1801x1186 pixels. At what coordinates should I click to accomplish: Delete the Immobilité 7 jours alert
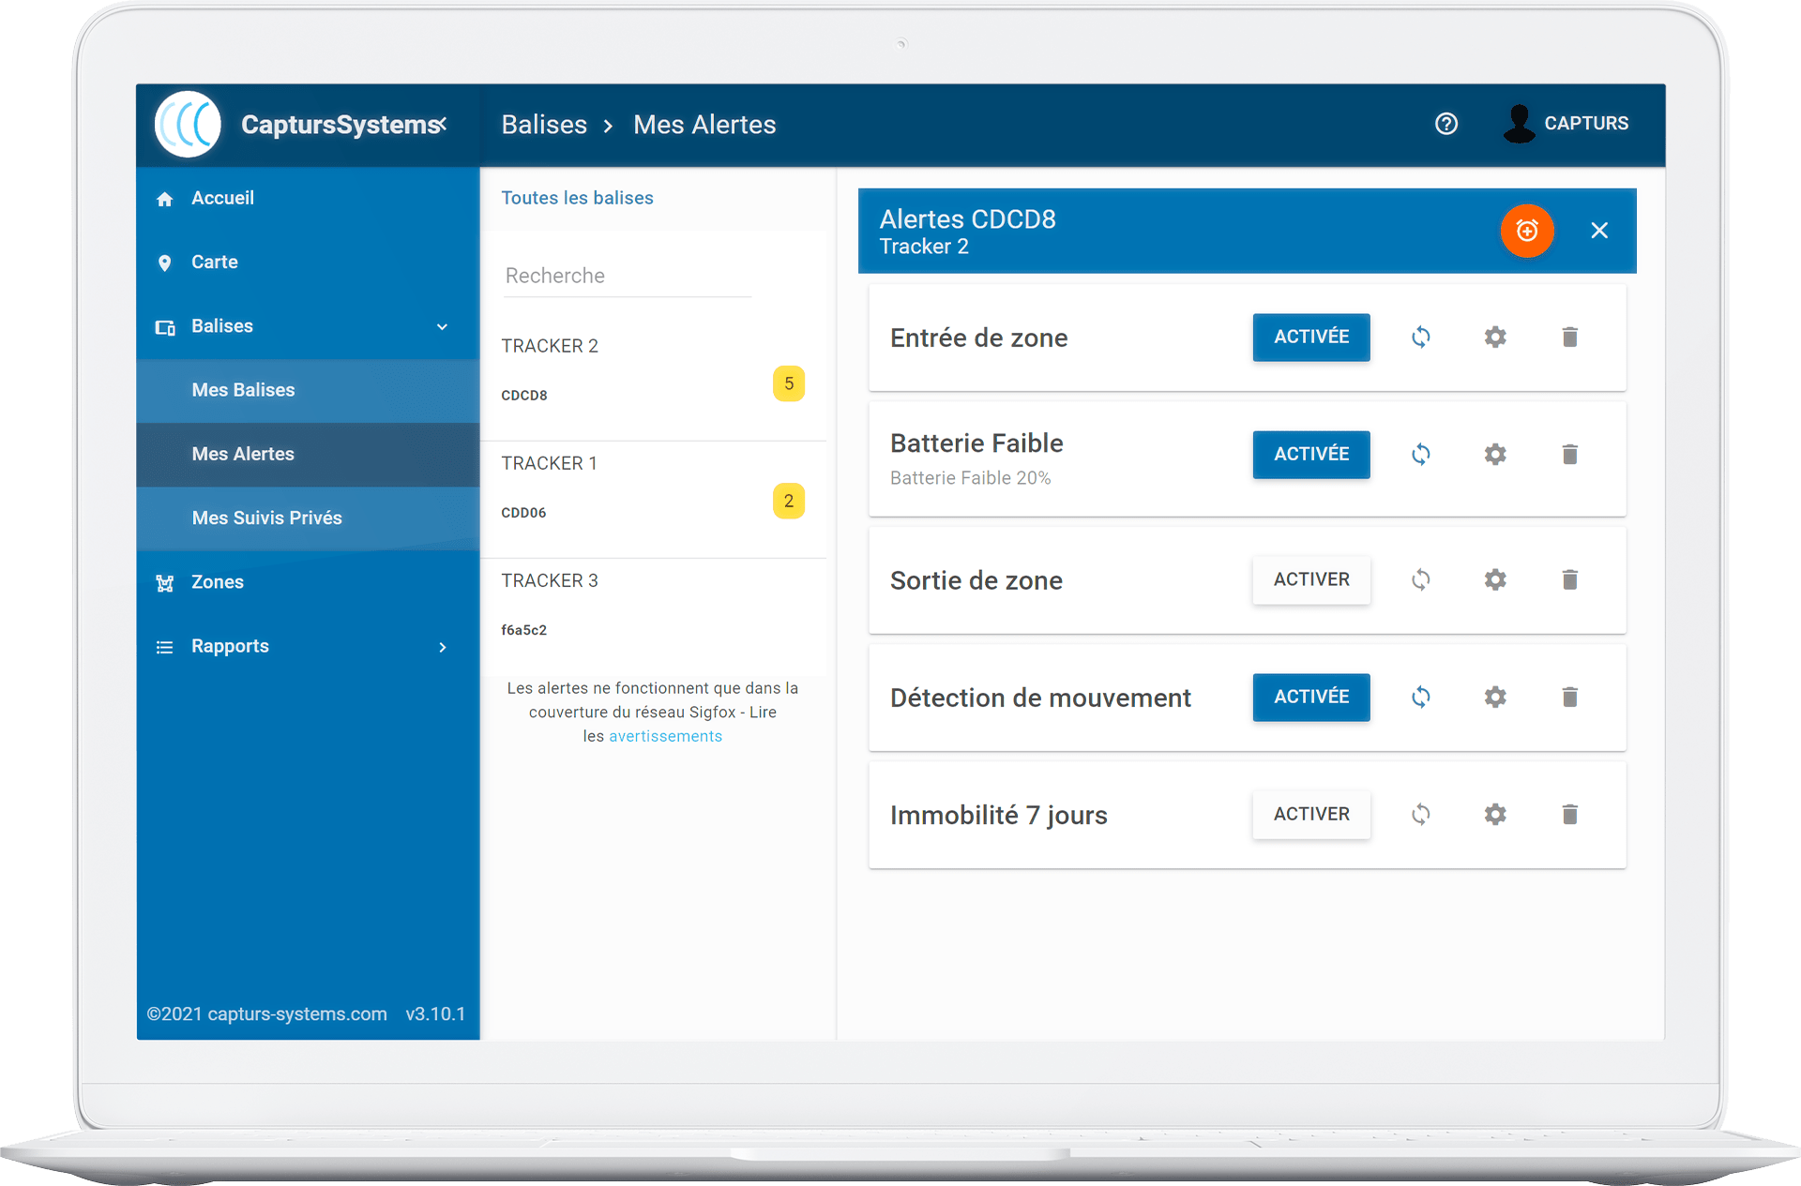click(x=1570, y=815)
